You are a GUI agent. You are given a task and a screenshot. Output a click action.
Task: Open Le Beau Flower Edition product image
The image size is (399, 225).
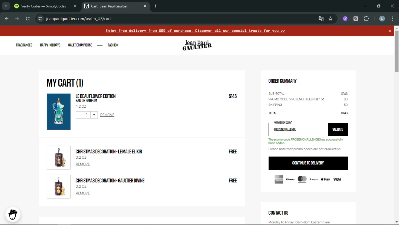(x=59, y=112)
